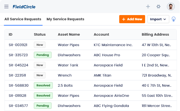This screenshot has width=180, height=111.
Task: Open service request SR-223511
Action: pos(17,75)
